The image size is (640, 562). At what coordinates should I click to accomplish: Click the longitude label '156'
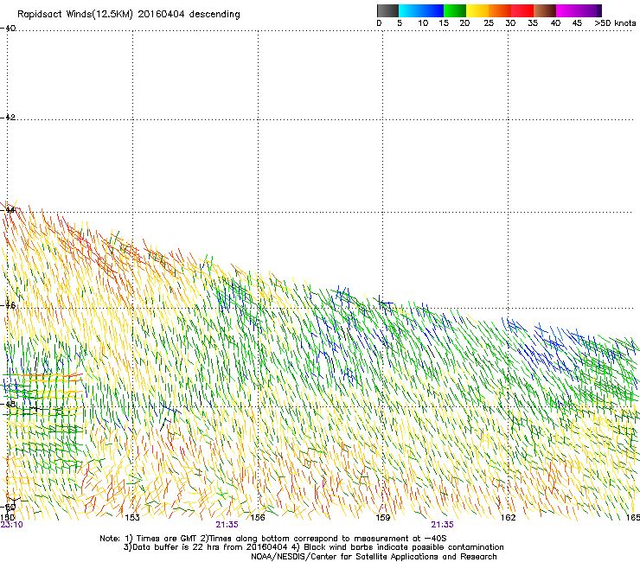click(258, 518)
